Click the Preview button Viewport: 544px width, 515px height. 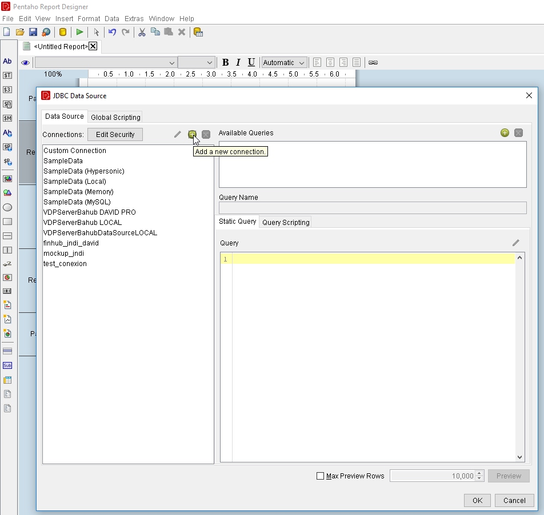tap(509, 476)
